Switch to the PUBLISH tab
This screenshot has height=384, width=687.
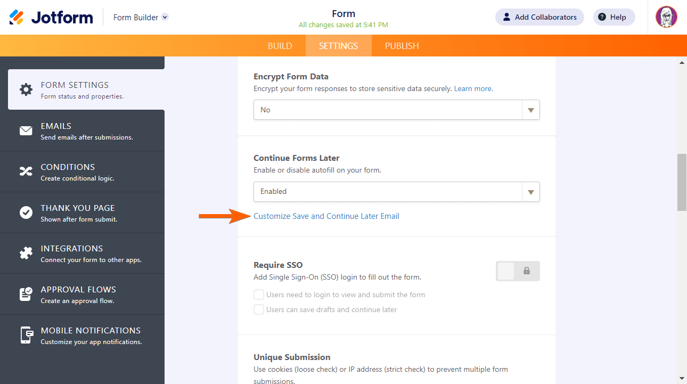(402, 46)
